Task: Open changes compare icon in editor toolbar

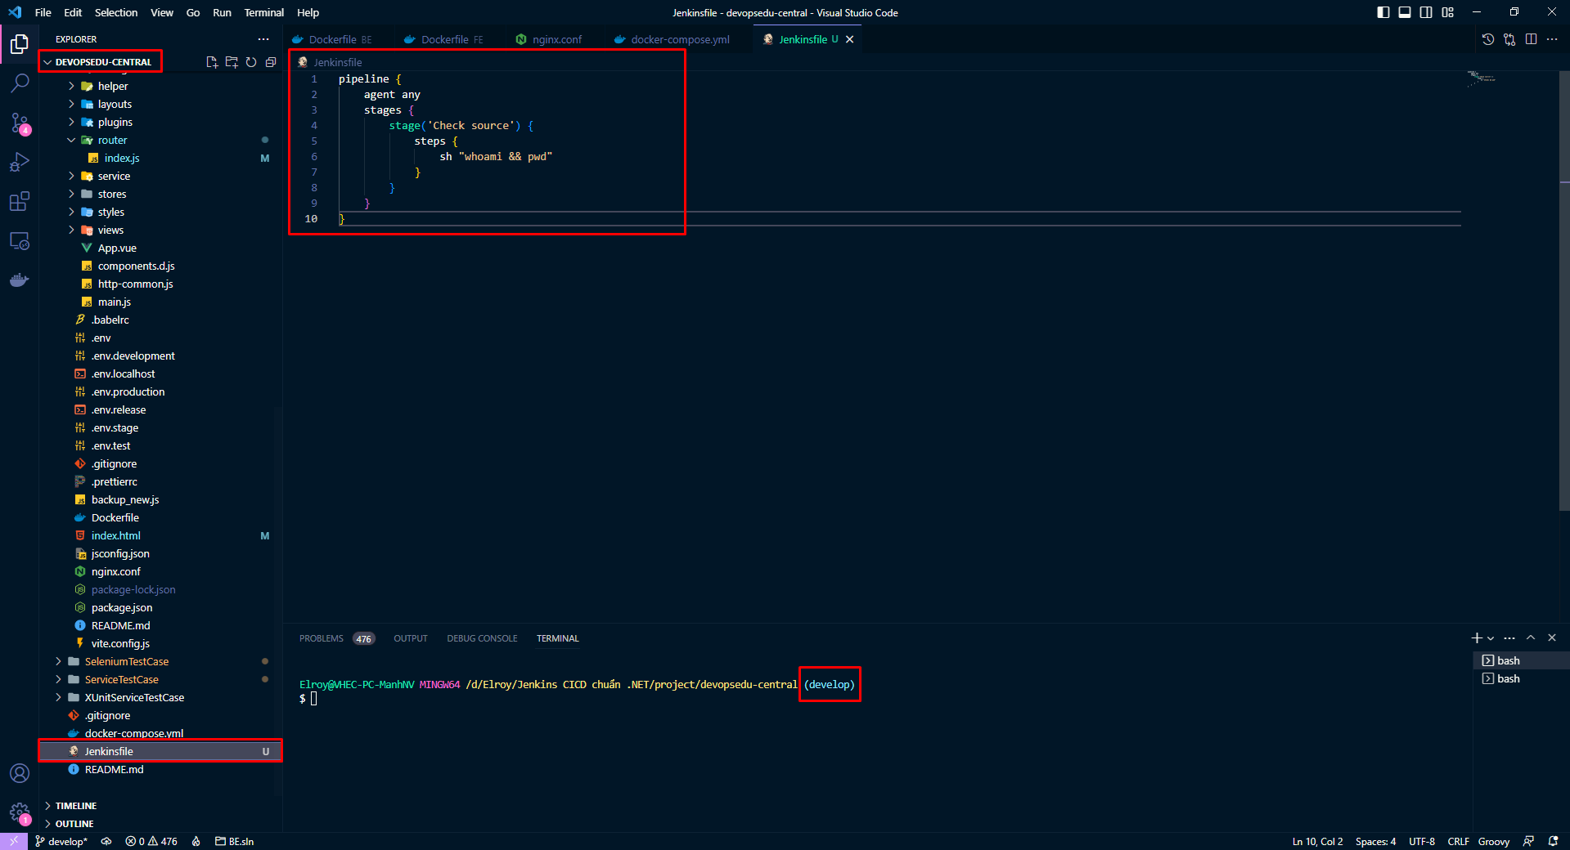Action: [1509, 39]
